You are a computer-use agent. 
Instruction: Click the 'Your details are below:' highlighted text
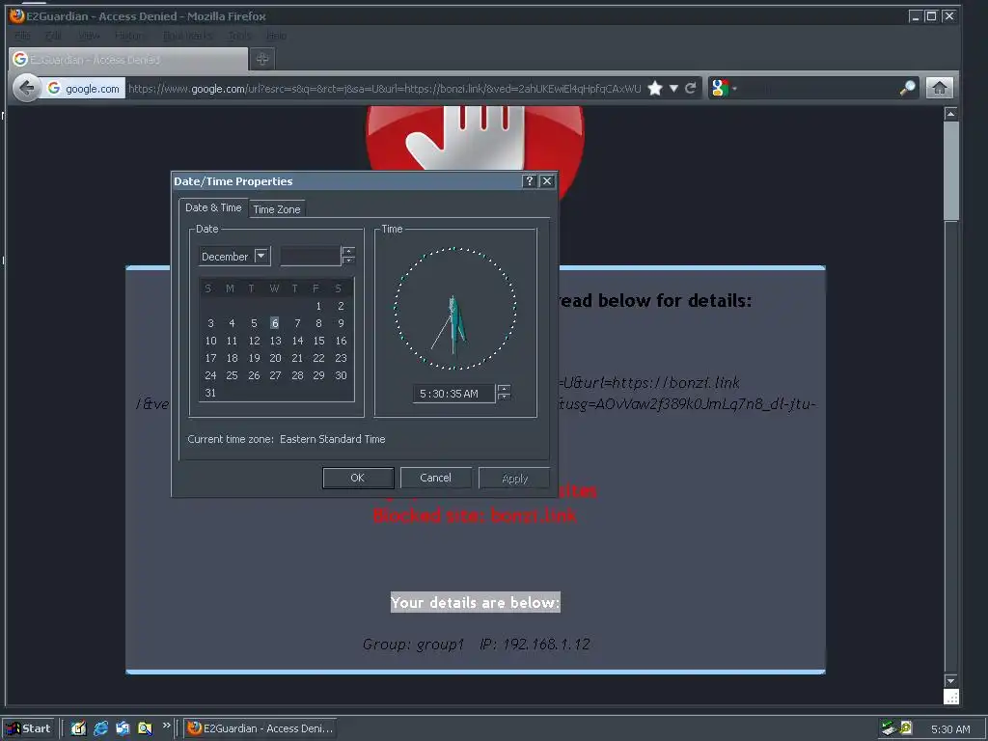pos(475,602)
